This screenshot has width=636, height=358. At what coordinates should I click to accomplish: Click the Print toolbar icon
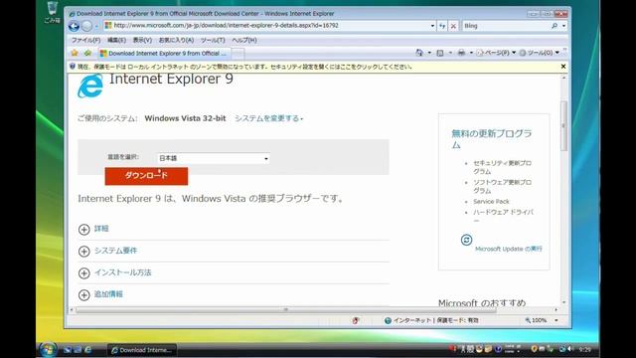(461, 53)
